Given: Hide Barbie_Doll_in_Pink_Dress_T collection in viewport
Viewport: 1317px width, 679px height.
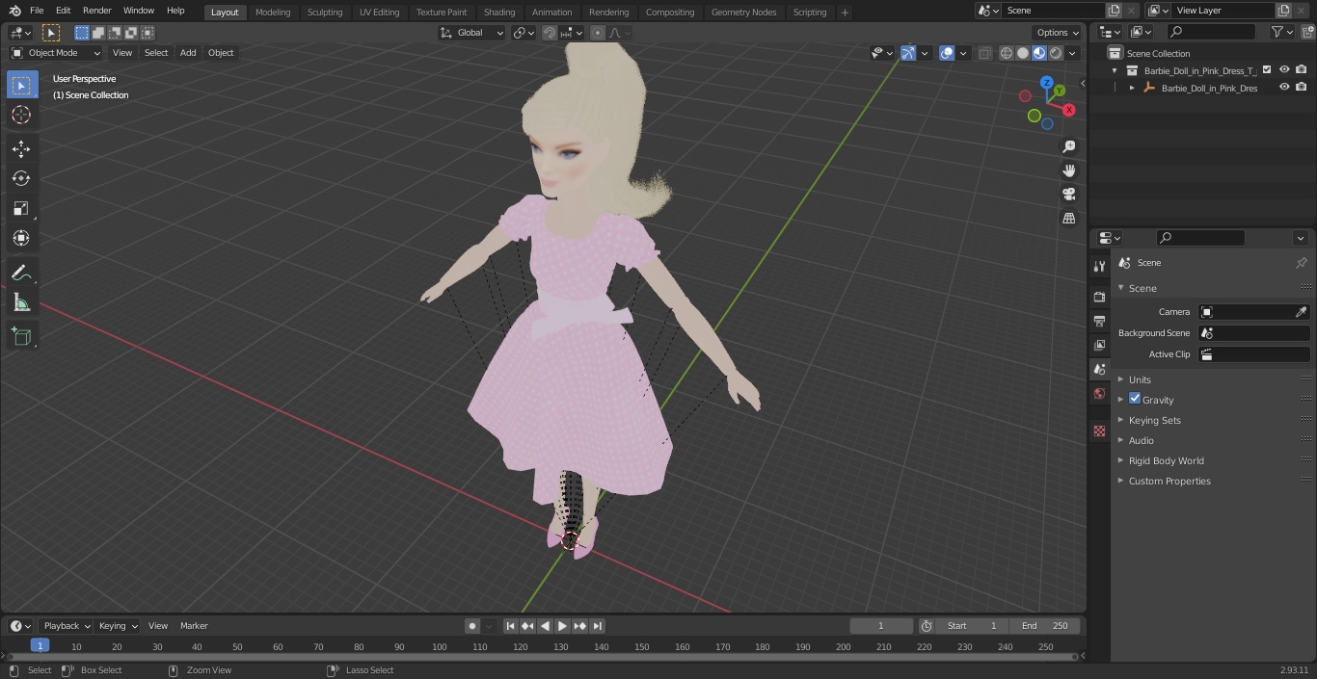Looking at the screenshot, I should pos(1284,70).
